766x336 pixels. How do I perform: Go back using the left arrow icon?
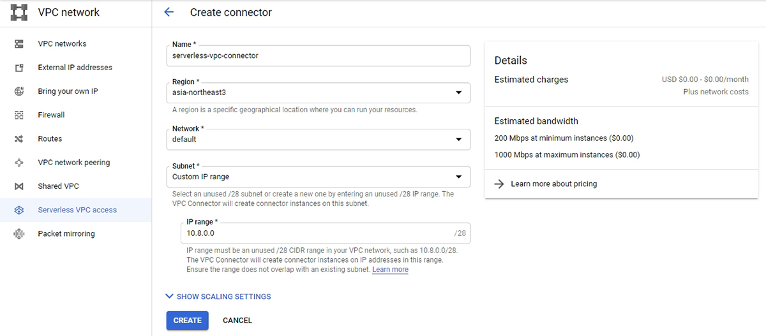[169, 12]
